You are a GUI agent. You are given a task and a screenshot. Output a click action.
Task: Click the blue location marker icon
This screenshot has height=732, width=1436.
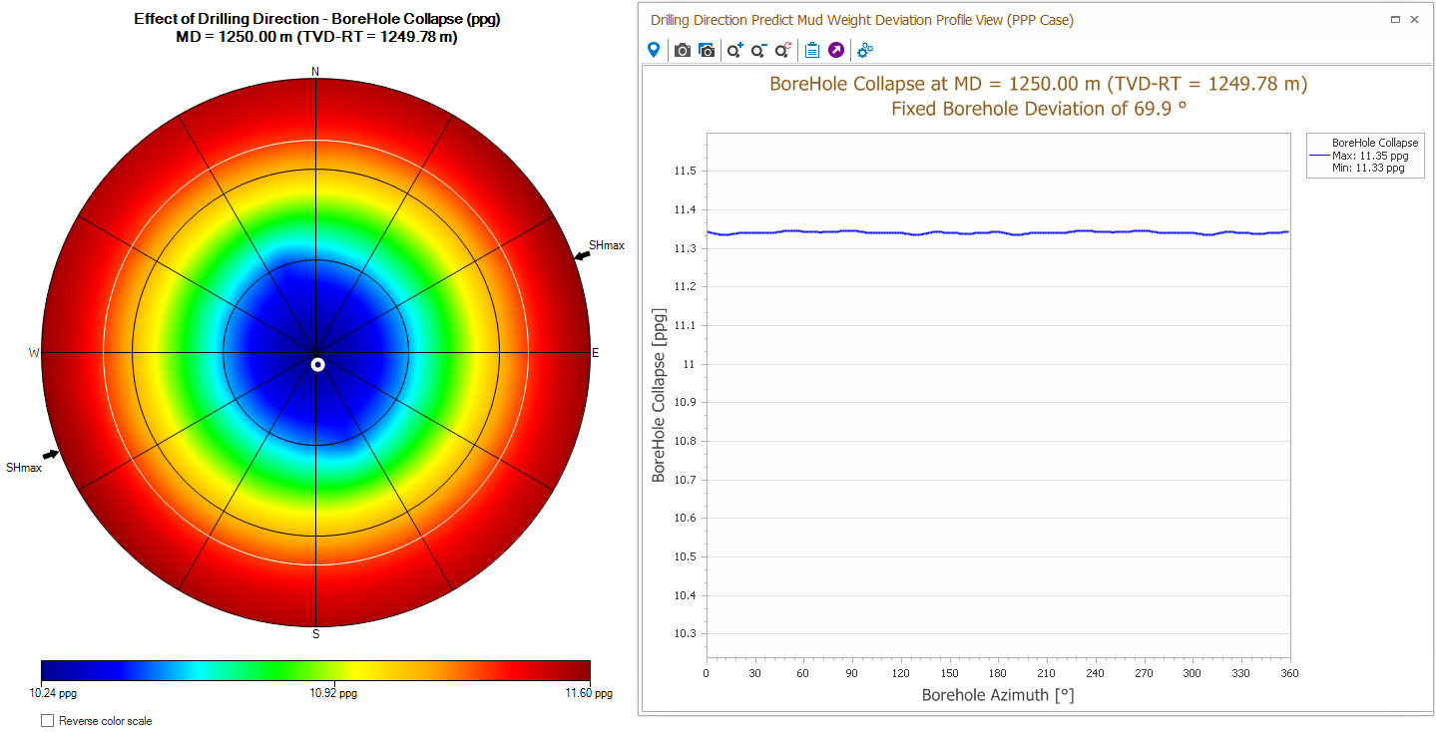pos(654,50)
